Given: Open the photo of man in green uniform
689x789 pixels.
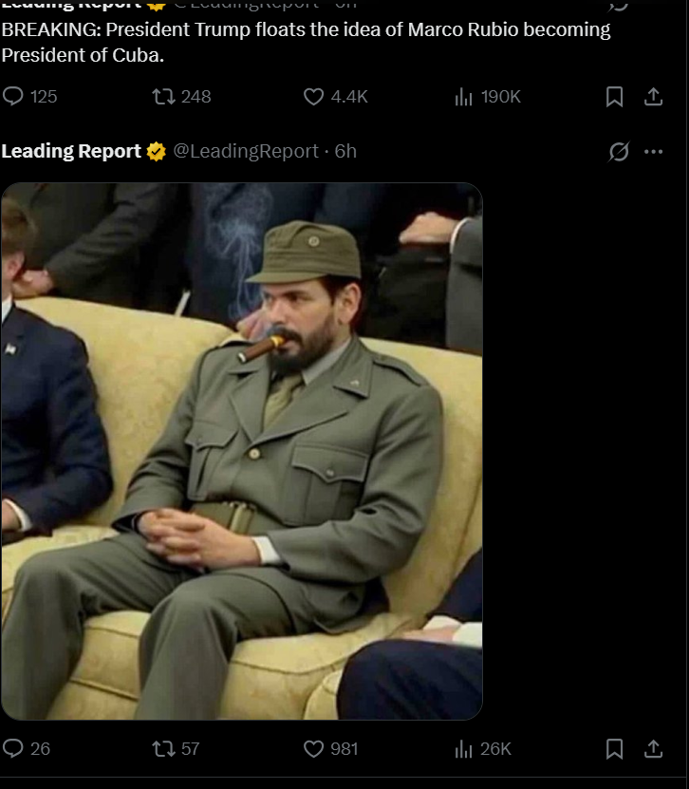Looking at the screenshot, I should point(241,450).
